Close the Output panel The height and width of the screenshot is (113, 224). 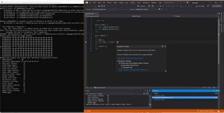pyautogui.click(x=150, y=91)
